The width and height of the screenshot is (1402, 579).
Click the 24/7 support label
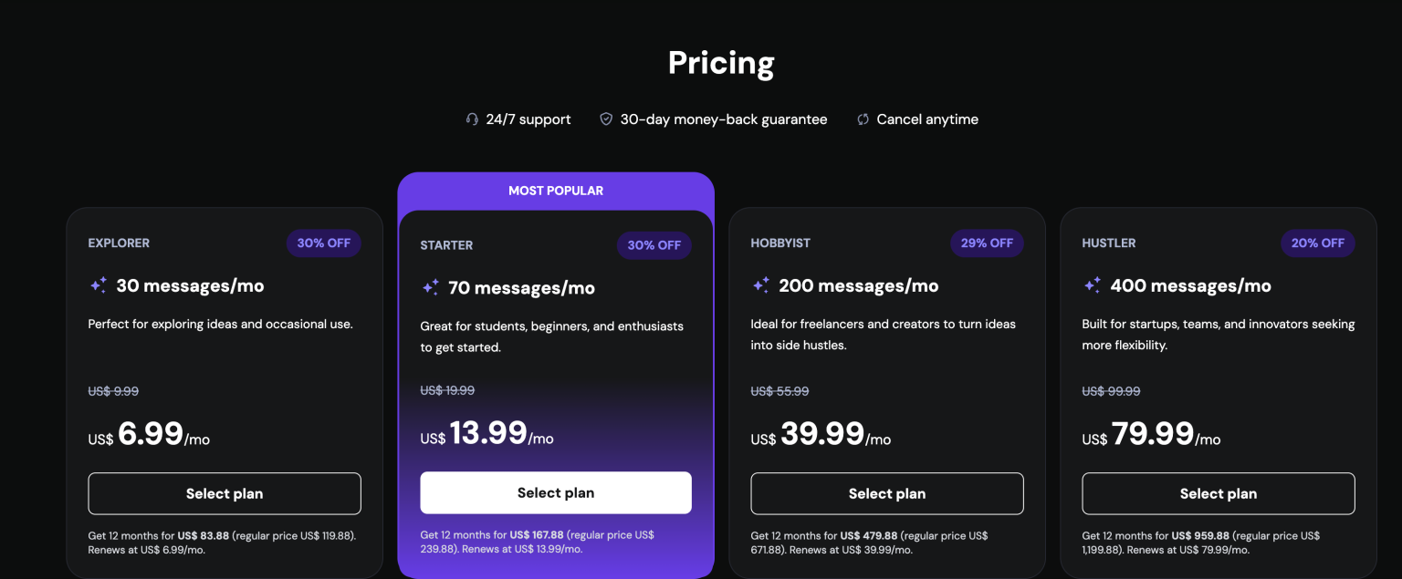point(528,119)
